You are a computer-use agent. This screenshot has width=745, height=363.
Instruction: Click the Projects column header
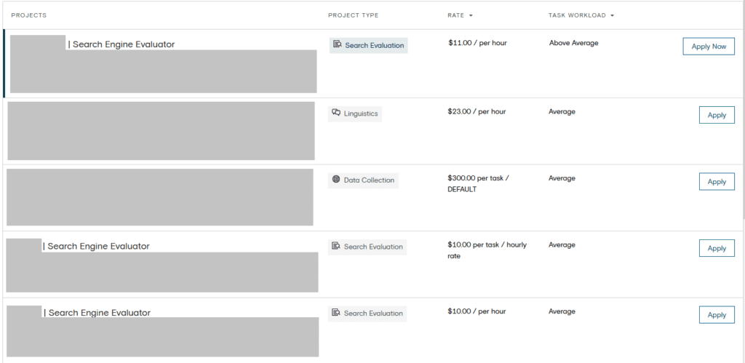(29, 15)
